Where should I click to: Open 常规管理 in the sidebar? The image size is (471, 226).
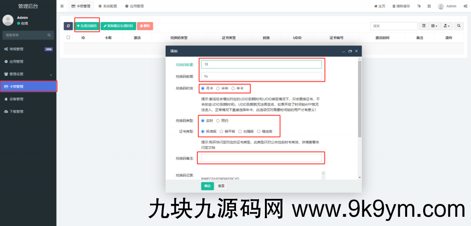[x=28, y=49]
